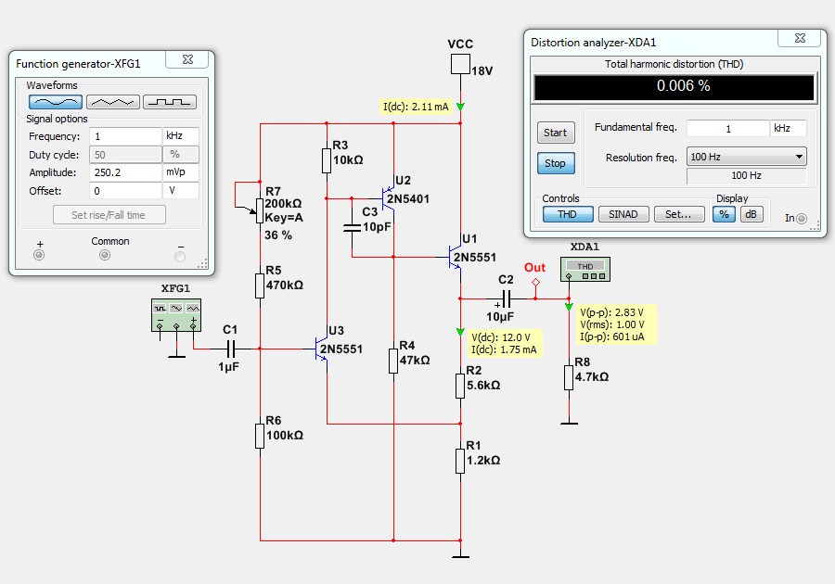Close the Distortion analyzer-XDA1 window
The image size is (835, 584).
(x=800, y=38)
